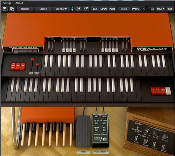Click the Upper 16 drawbar
Screen dimensions: 175x156
pyautogui.click(x=103, y=50)
